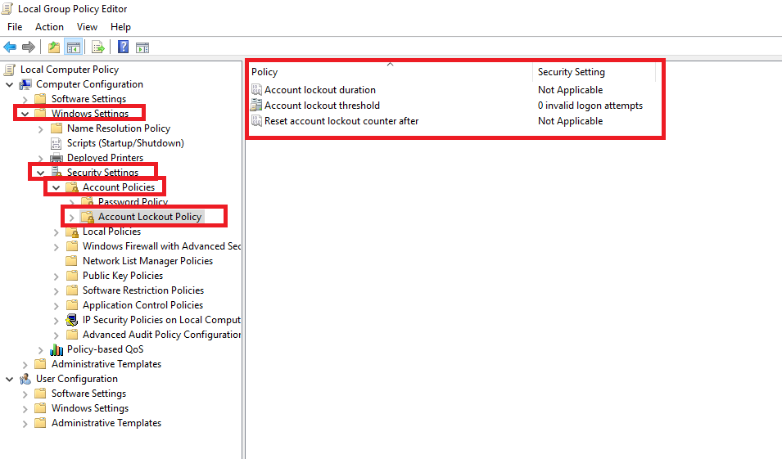The image size is (782, 459).
Task: Select Software Restriction Policies tree item
Action: (x=143, y=290)
